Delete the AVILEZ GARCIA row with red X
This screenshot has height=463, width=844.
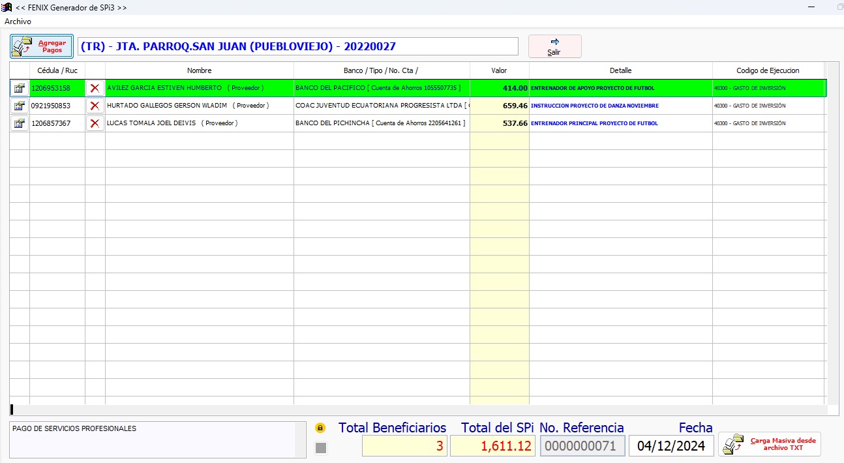tap(95, 88)
